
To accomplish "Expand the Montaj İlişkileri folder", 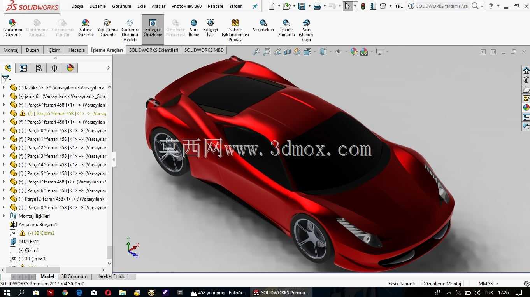I will pyautogui.click(x=4, y=216).
